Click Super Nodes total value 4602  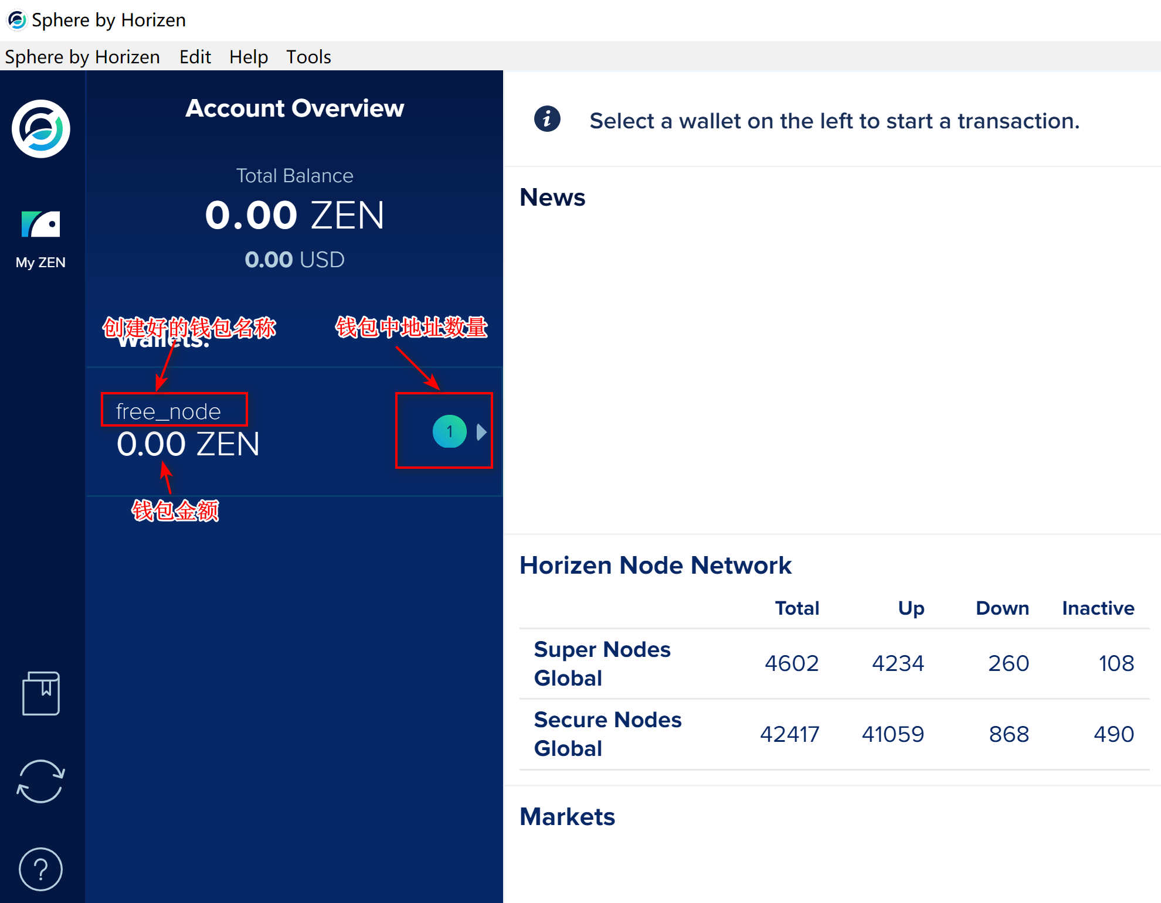(792, 663)
